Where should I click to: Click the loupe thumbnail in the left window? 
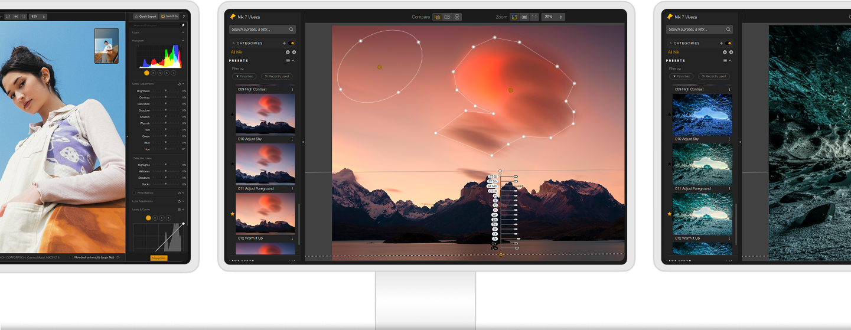point(107,46)
